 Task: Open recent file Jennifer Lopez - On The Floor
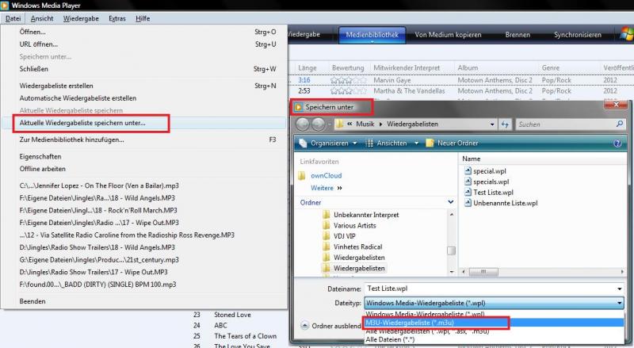pyautogui.click(x=144, y=185)
